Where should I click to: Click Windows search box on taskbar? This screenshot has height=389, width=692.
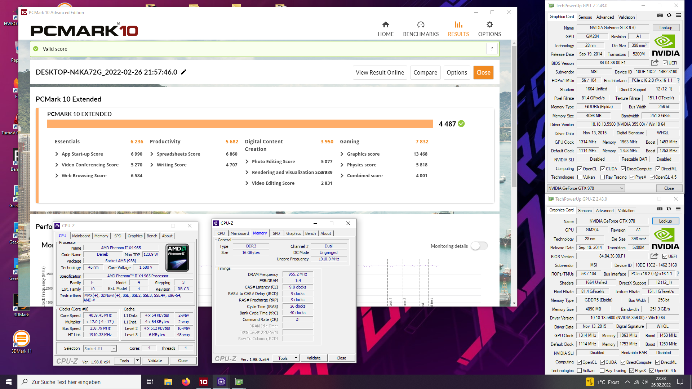tap(79, 382)
